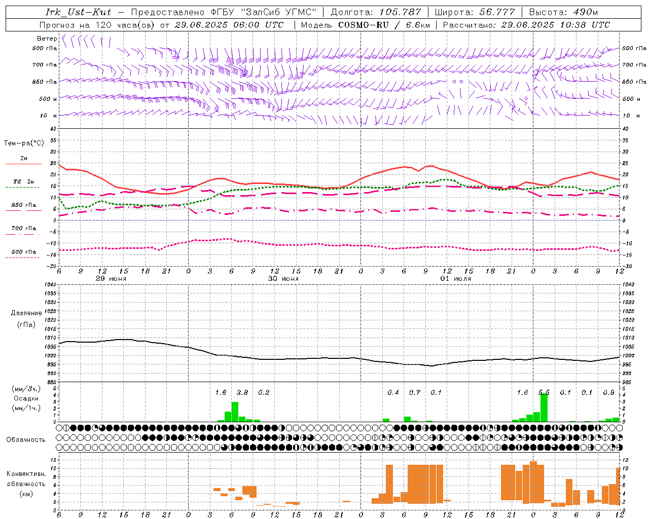The width and height of the screenshot is (649, 519).
Task: Click the 'Конвективн.' convective cloud label
Action: click(x=26, y=474)
